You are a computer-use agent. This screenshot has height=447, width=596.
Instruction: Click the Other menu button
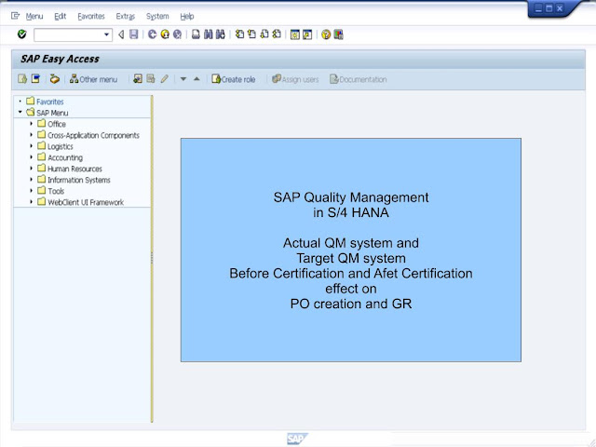[x=93, y=79]
